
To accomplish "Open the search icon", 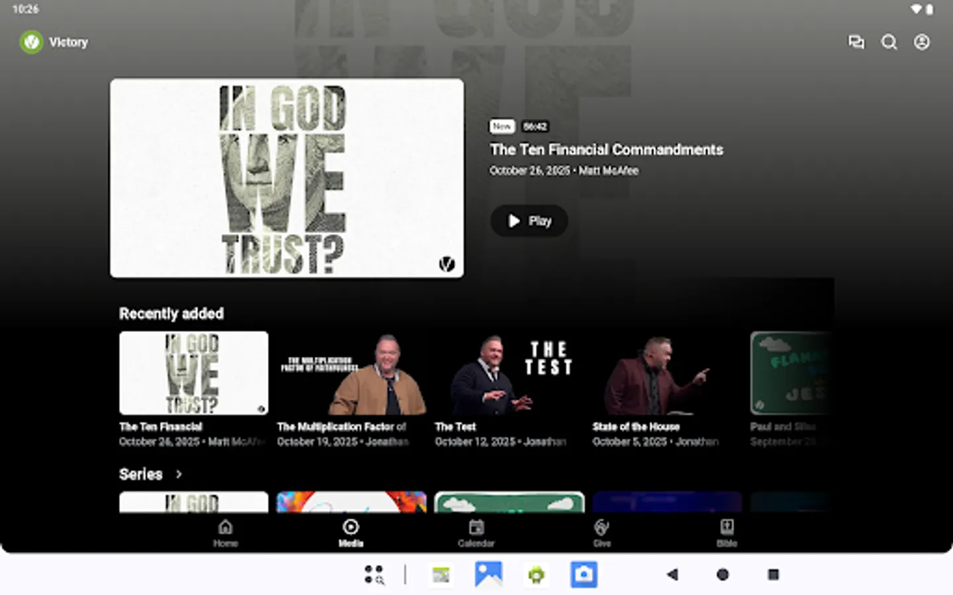I will (889, 42).
